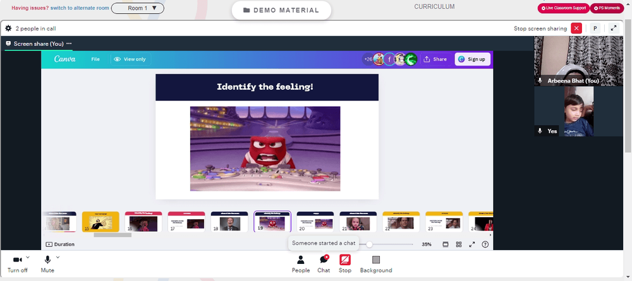Image resolution: width=632 pixels, height=281 pixels.
Task: Click the 35% zoom value
Action: point(427,244)
